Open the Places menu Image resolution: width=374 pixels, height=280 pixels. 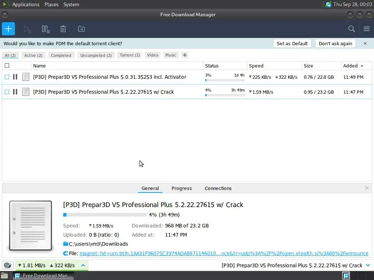pos(51,4)
